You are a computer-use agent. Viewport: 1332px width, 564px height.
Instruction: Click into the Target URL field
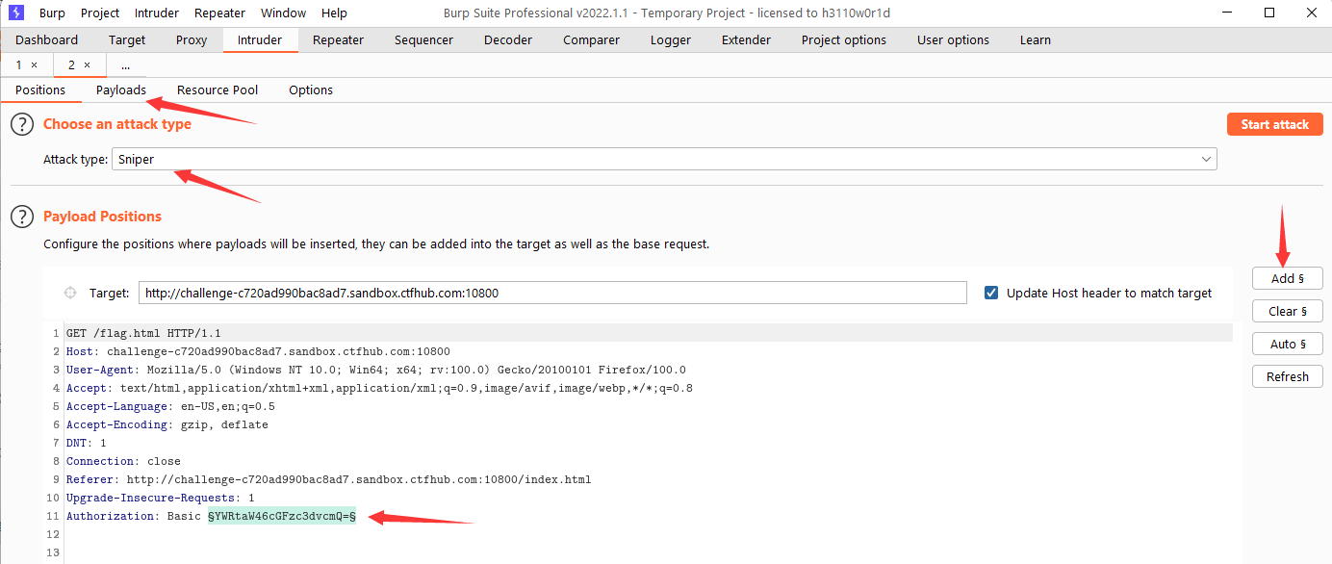pyautogui.click(x=552, y=293)
